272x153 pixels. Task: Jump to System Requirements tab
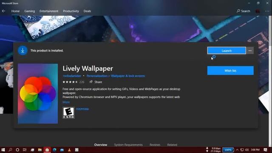point(128,144)
